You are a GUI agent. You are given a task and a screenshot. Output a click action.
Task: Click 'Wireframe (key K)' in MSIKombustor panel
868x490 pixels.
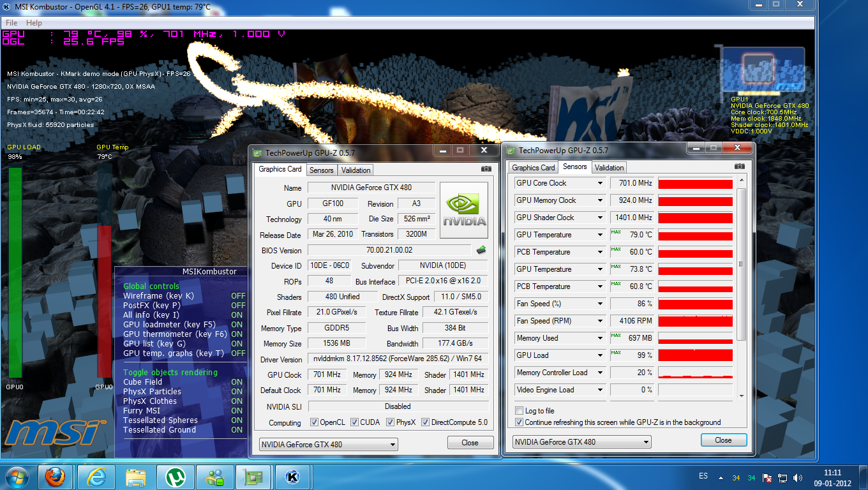point(158,296)
